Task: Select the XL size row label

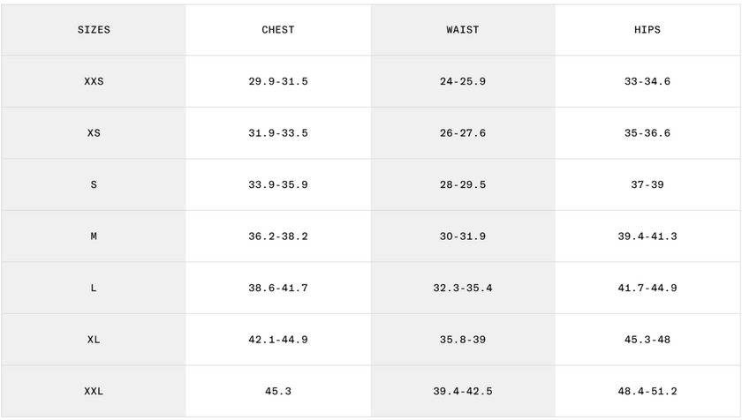Action: click(x=94, y=340)
